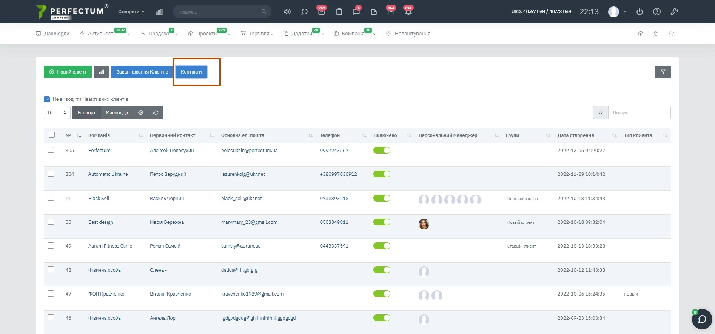715x334 pixels.
Task: Expand the Додатки menu
Action: 304,34
